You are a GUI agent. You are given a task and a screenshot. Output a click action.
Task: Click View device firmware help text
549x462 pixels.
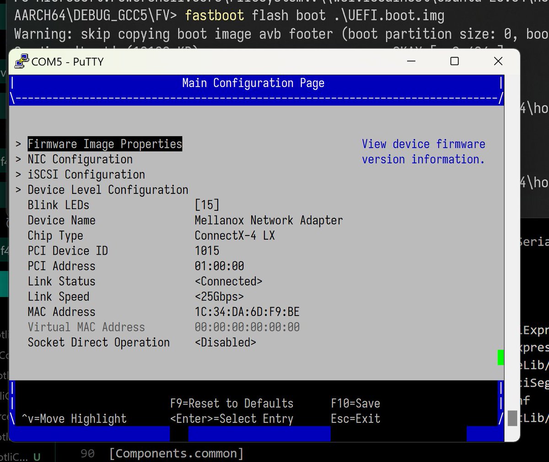point(424,152)
